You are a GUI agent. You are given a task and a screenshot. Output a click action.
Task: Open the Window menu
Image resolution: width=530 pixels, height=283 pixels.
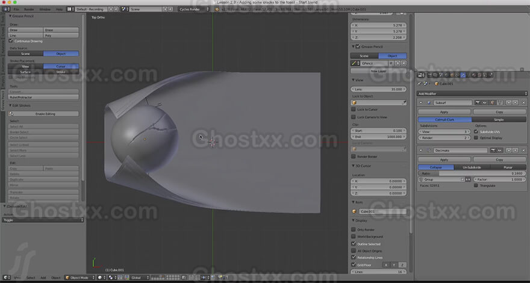point(45,9)
